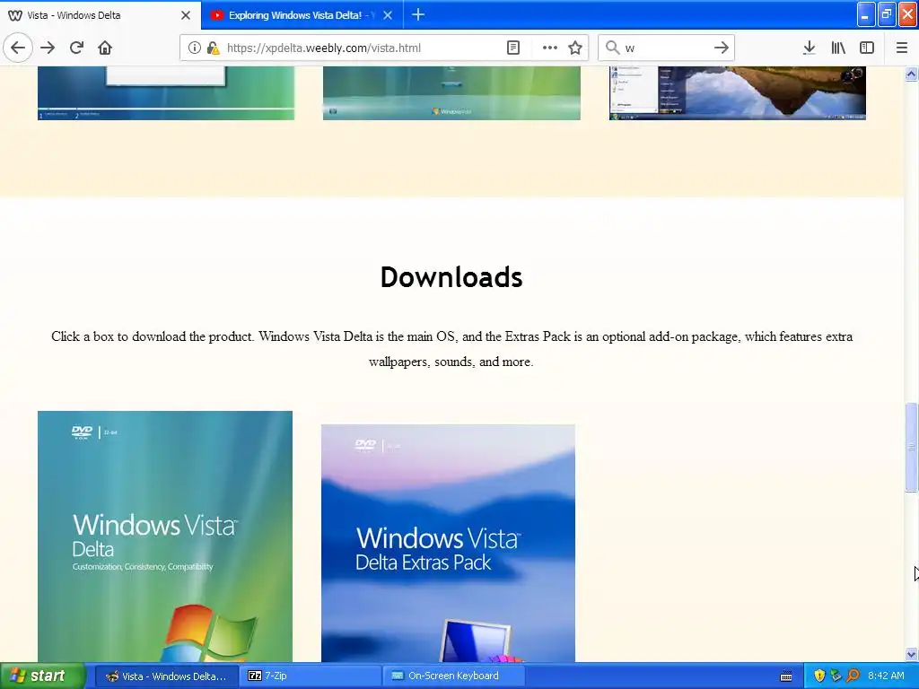Open the Firefox hamburger menu
The height and width of the screenshot is (689, 919).
[902, 48]
